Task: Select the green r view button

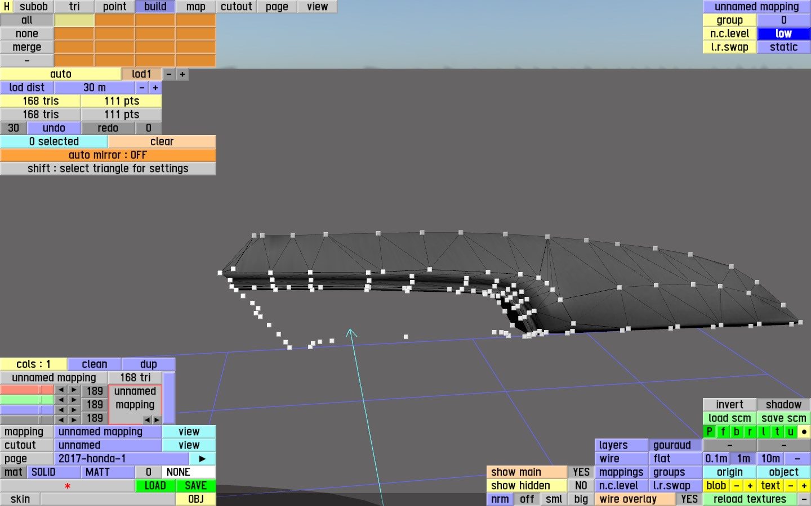Action: click(x=750, y=432)
